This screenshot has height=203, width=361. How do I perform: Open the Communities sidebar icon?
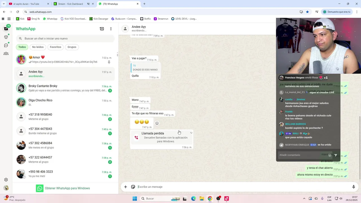[x=6, y=53]
